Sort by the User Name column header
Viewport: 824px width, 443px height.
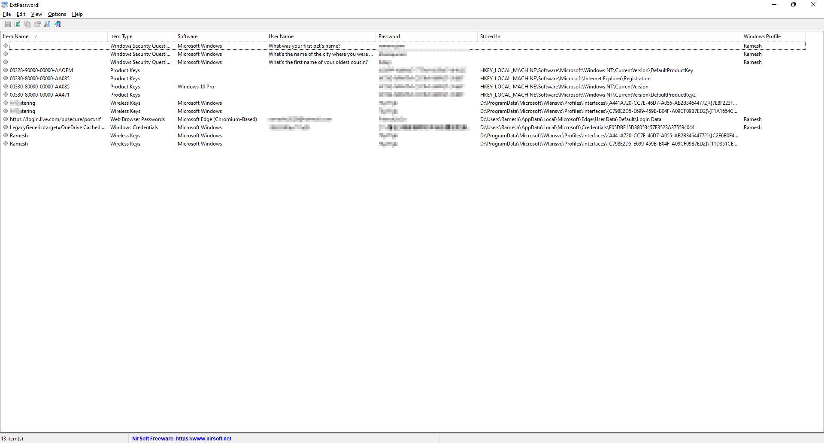click(321, 36)
